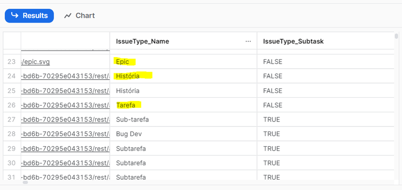
Task: Select the Tarefa cell in row 26
Action: pyautogui.click(x=183, y=105)
